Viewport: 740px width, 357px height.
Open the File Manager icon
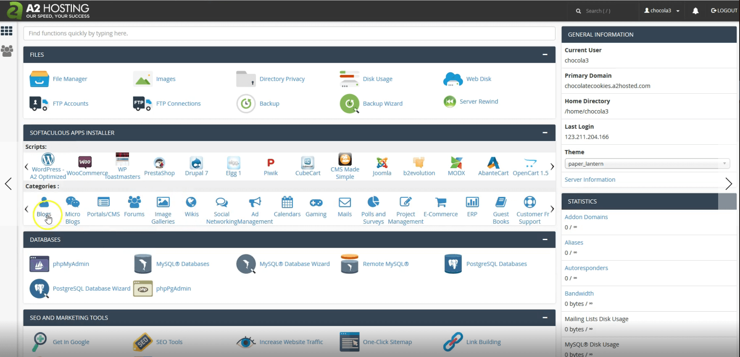click(39, 79)
